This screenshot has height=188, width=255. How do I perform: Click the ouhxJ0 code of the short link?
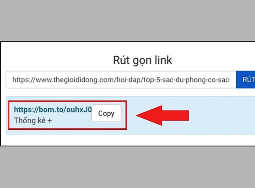pos(79,109)
